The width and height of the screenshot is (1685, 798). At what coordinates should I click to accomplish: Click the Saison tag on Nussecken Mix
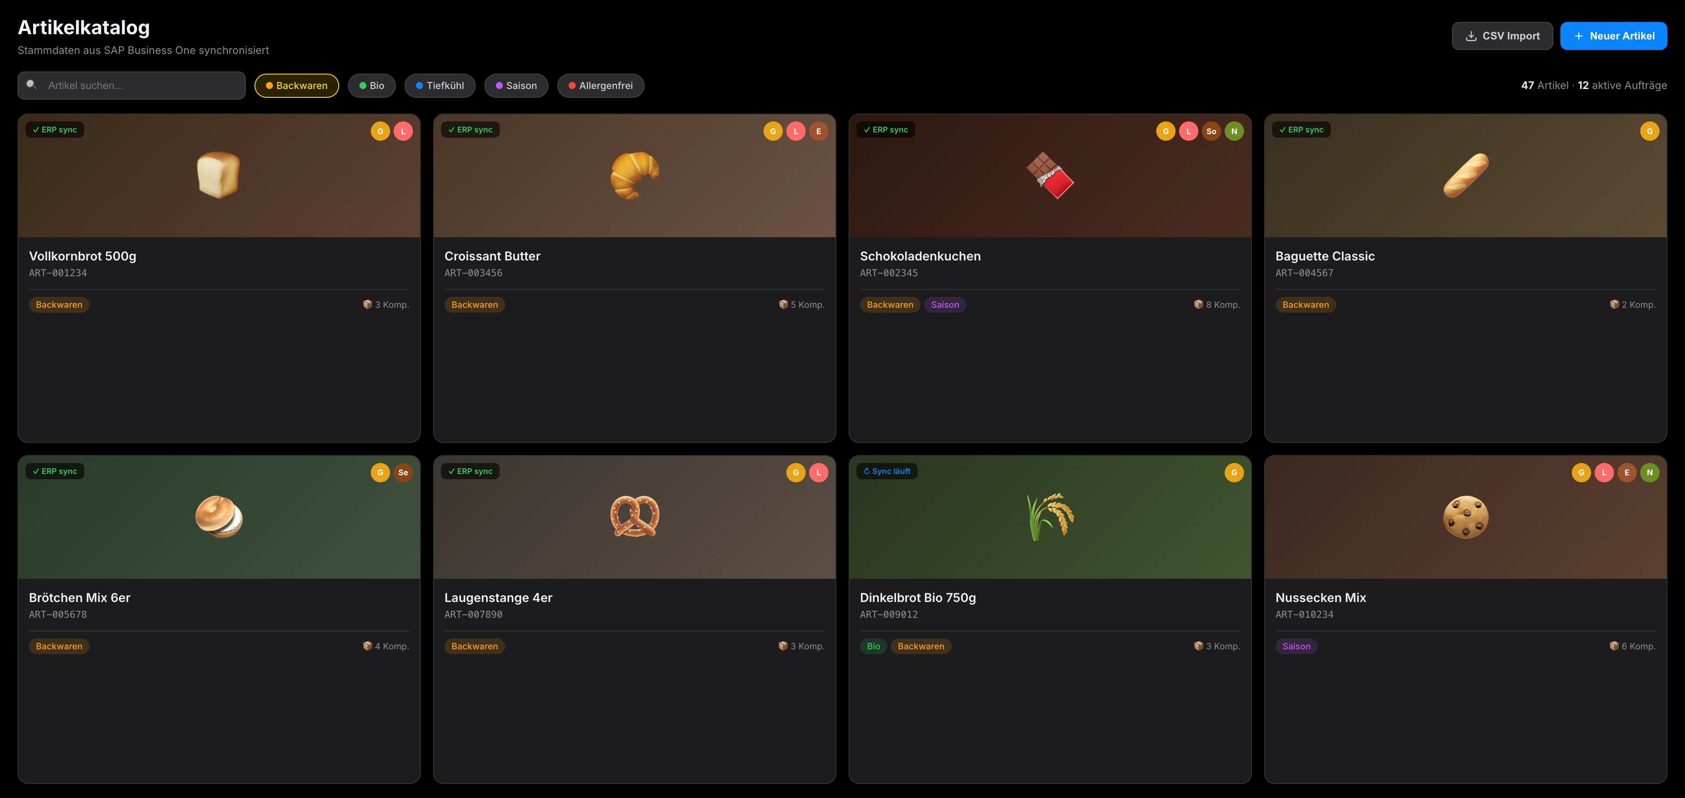1296,646
